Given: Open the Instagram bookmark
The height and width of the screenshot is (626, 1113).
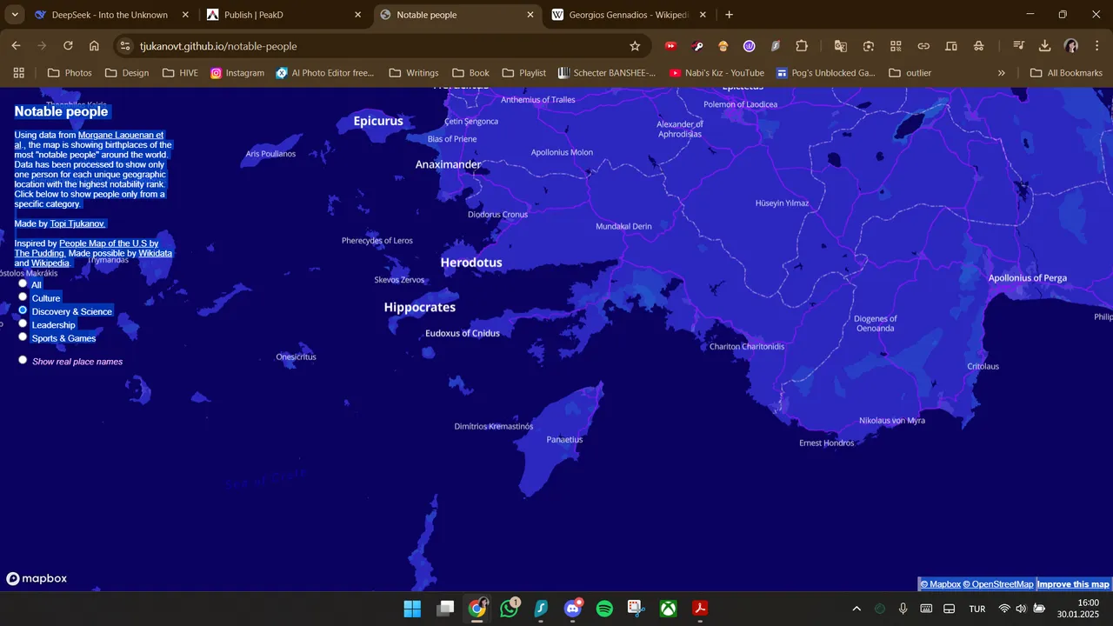Looking at the screenshot, I should point(237,73).
